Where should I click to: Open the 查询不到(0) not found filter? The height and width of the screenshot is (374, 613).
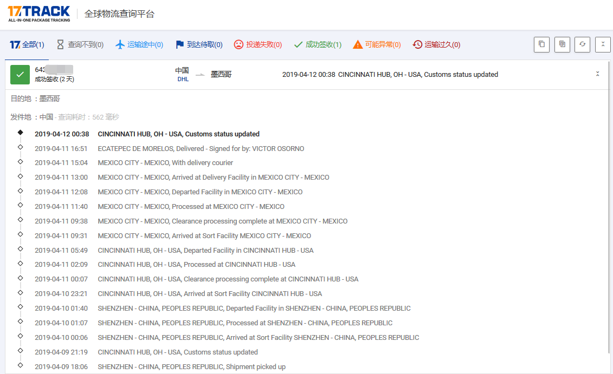click(80, 45)
